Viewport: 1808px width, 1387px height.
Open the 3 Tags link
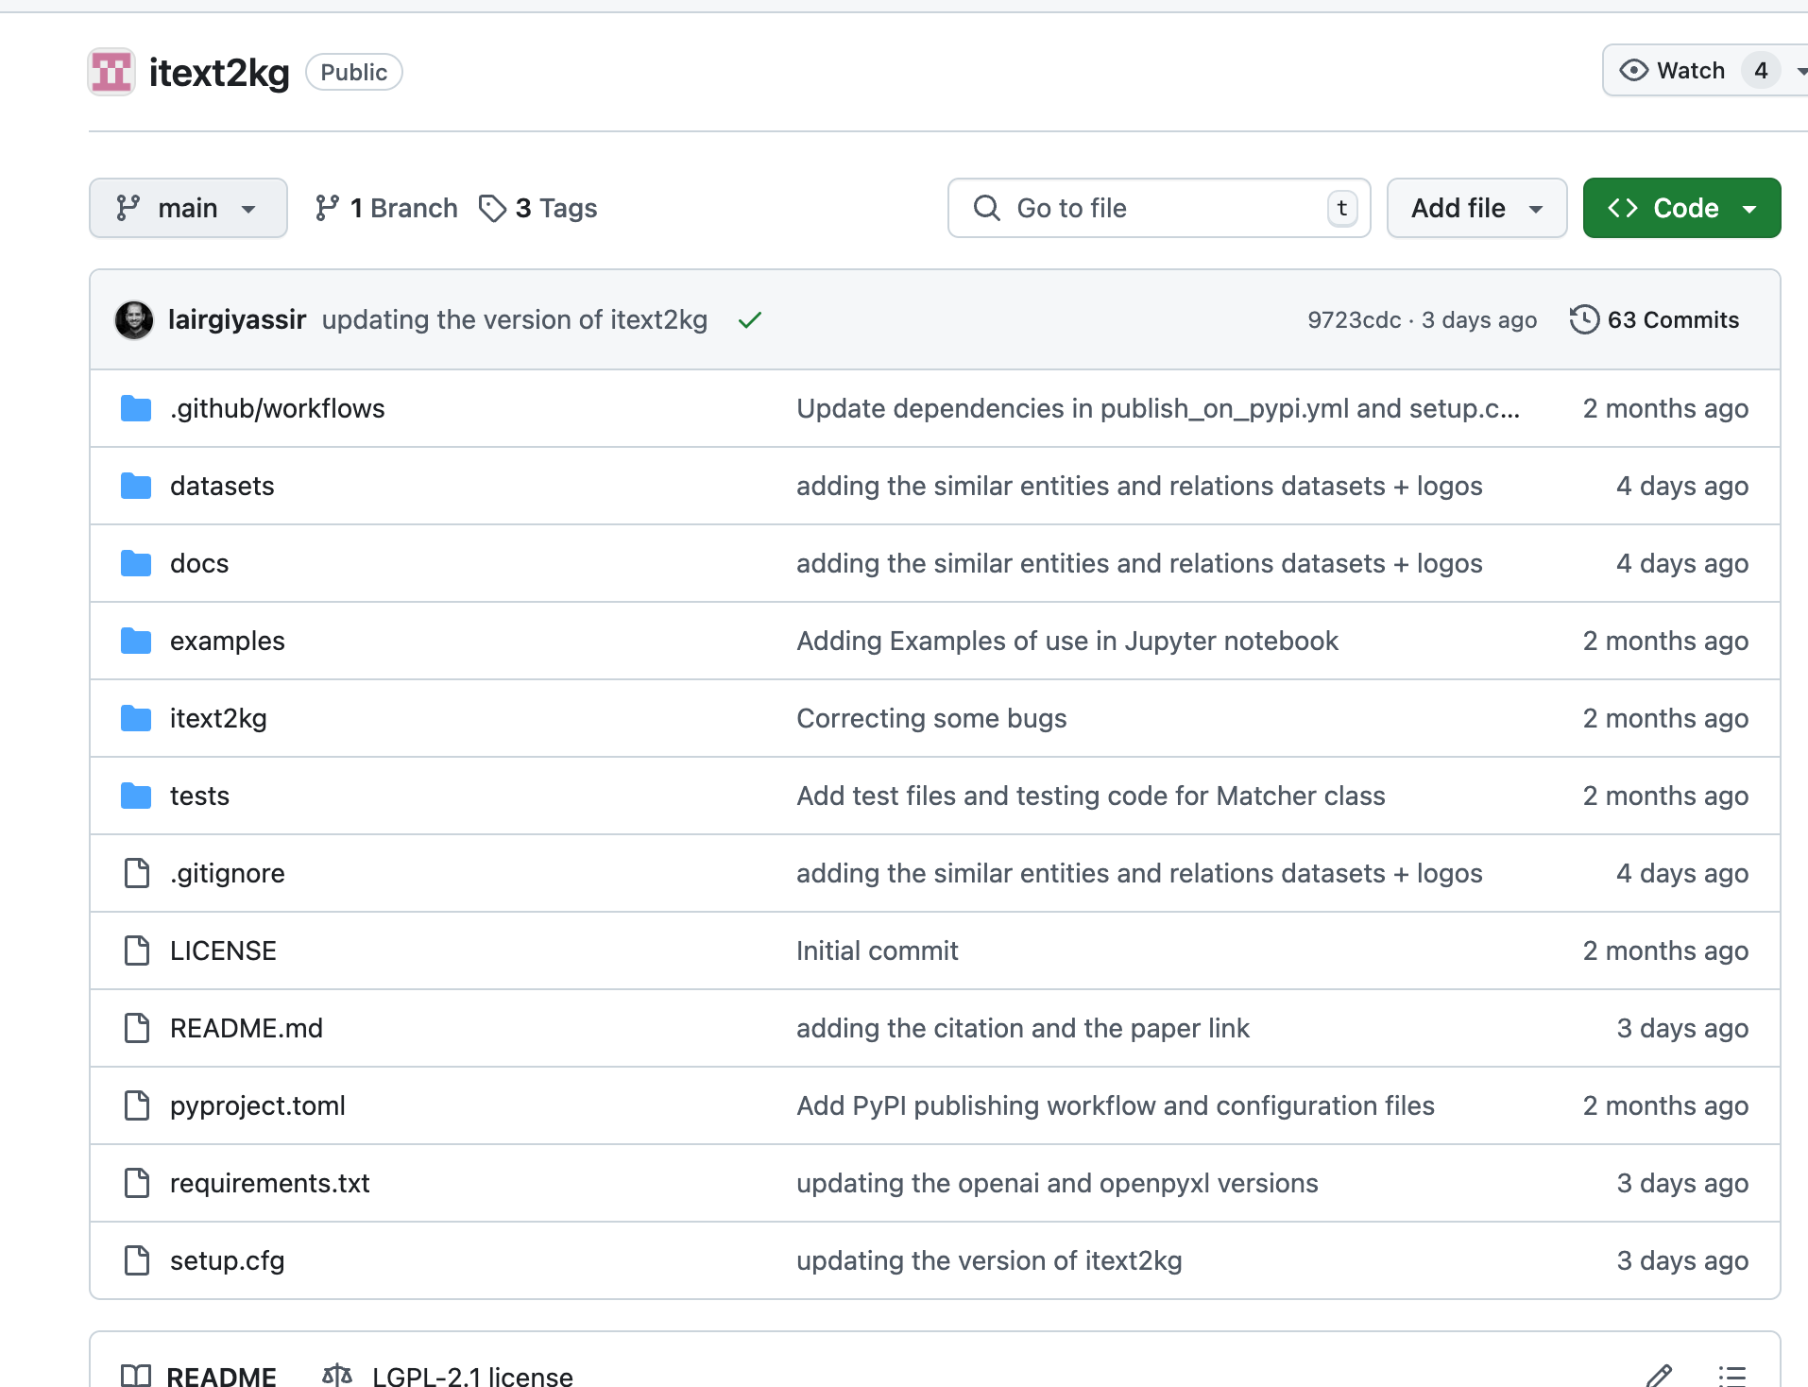click(538, 208)
